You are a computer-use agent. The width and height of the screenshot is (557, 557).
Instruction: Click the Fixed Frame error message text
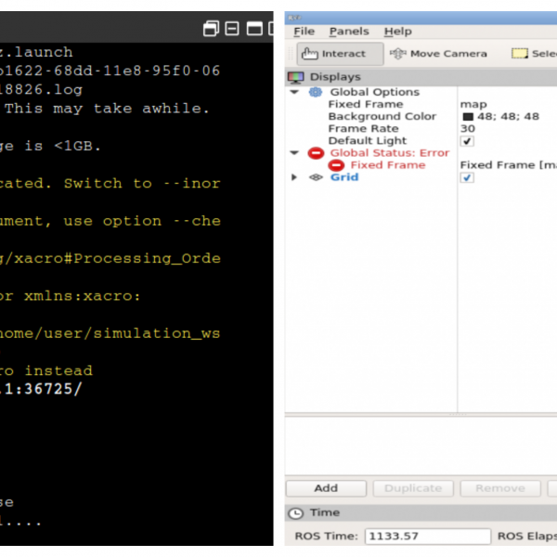pyautogui.click(x=509, y=165)
